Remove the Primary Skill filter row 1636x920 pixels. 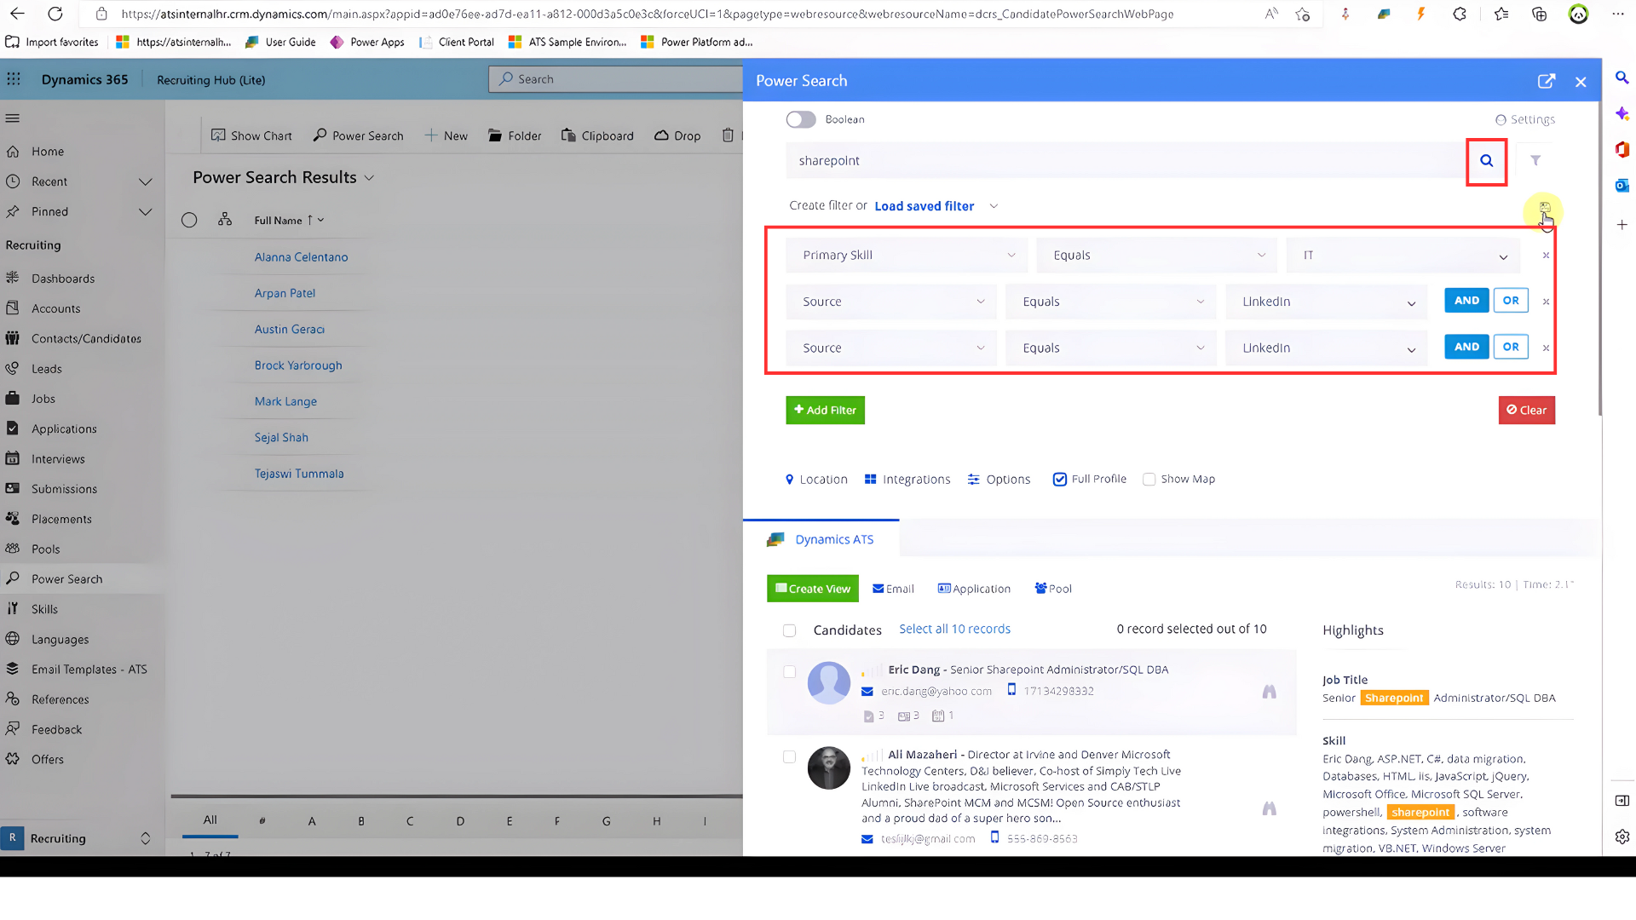[x=1546, y=256]
